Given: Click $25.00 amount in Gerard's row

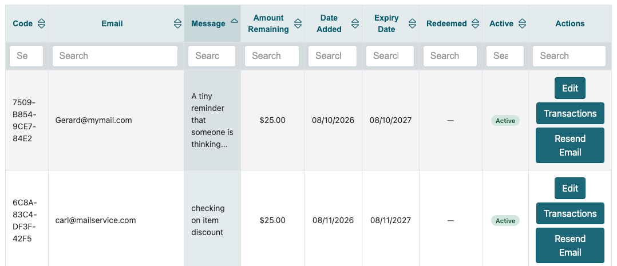Looking at the screenshot, I should tap(272, 120).
